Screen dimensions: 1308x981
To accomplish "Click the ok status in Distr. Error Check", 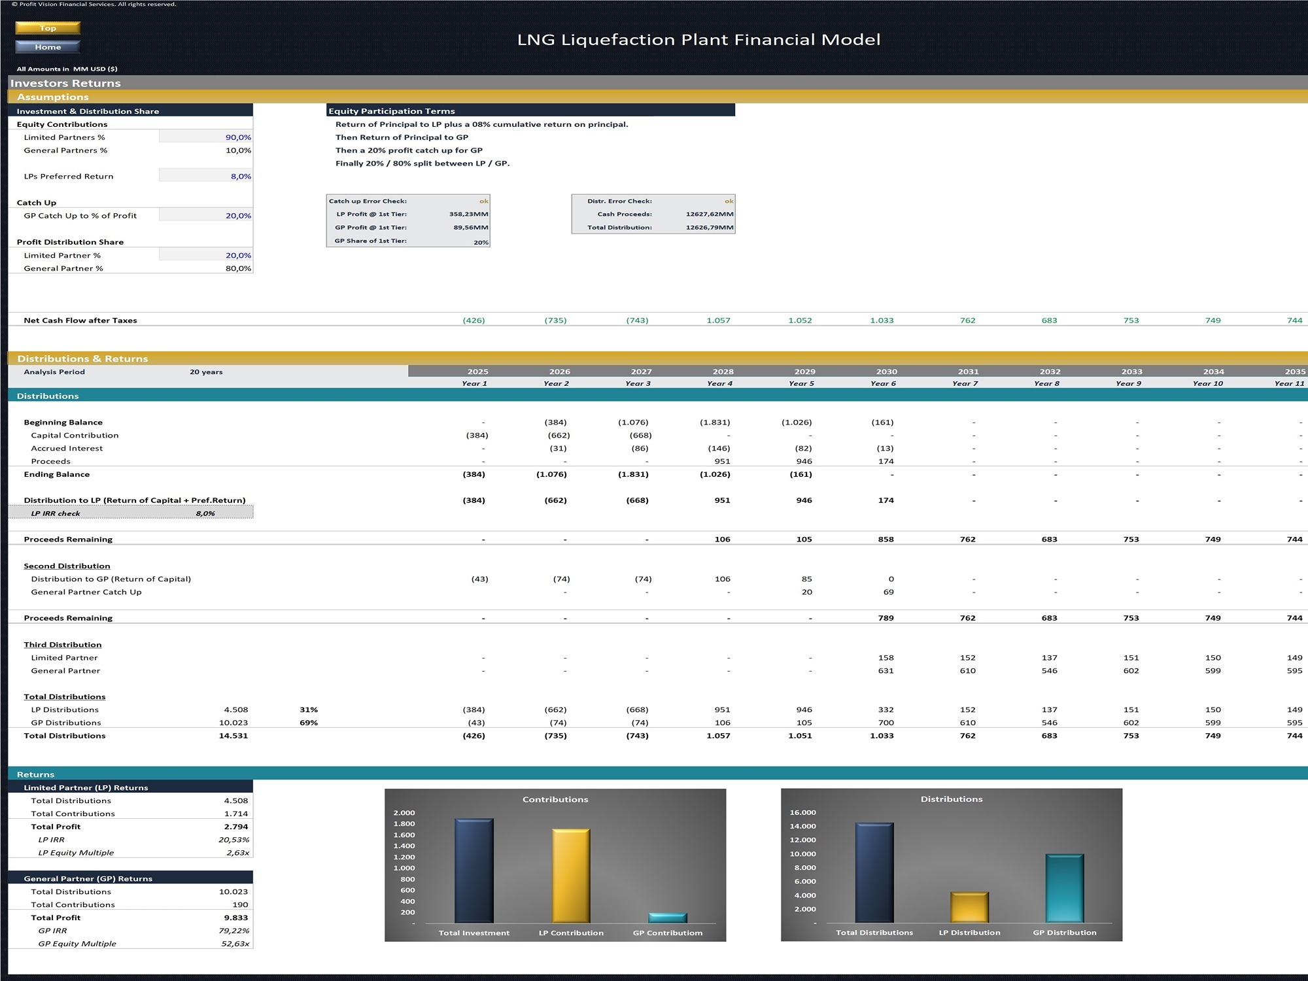I will (728, 201).
